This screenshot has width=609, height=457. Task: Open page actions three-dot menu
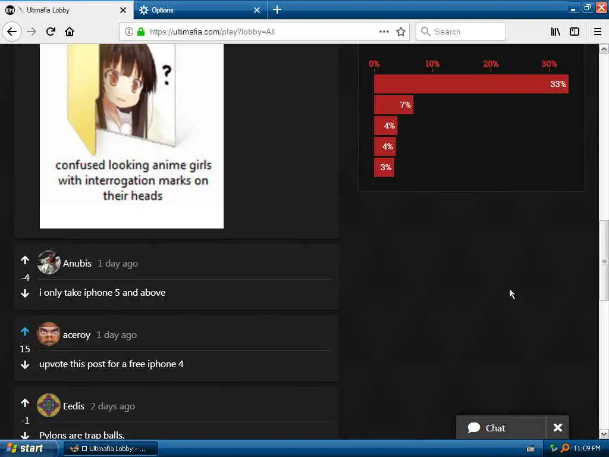(x=384, y=32)
